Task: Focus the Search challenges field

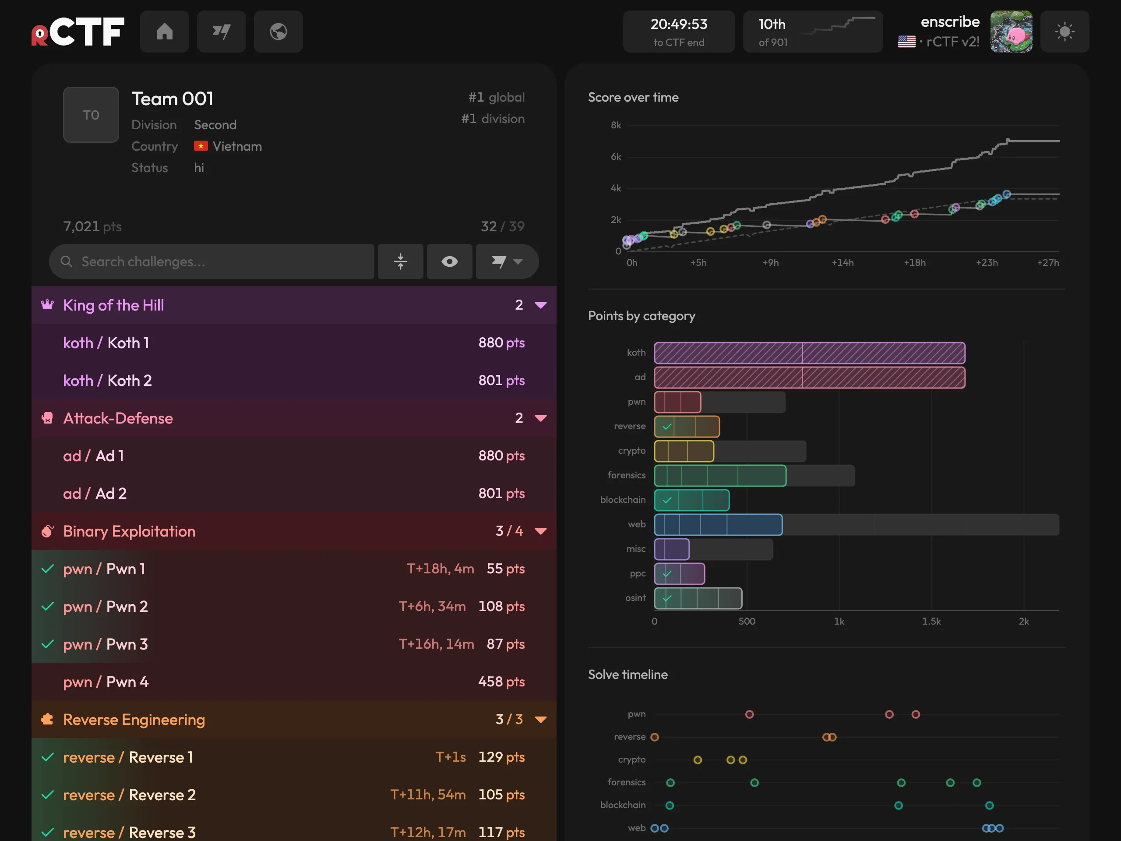Action: point(212,261)
